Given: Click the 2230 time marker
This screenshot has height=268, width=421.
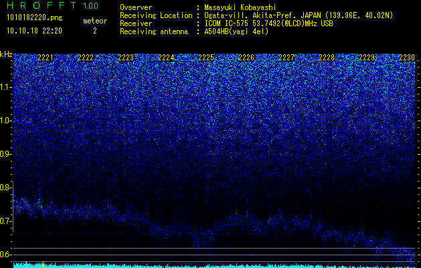Looking at the screenshot, I should pos(407,58).
